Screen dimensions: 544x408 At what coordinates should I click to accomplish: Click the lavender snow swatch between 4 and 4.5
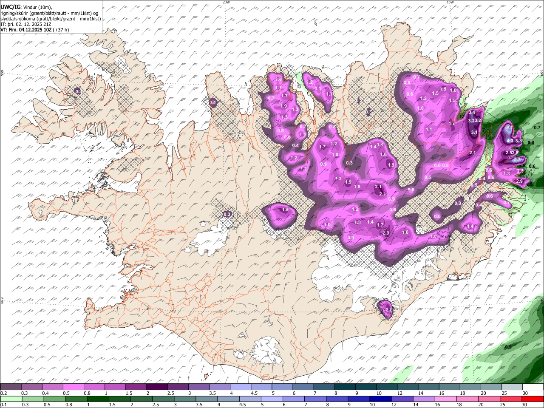click(x=241, y=387)
